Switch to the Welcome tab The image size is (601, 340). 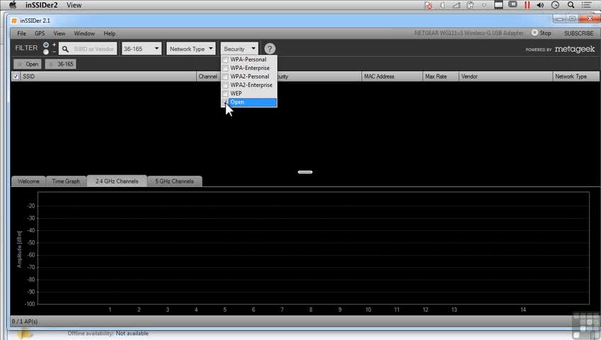[x=28, y=181]
